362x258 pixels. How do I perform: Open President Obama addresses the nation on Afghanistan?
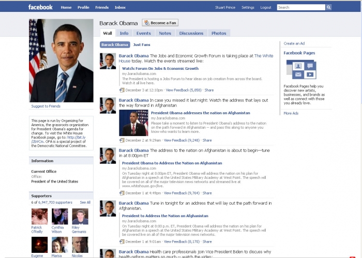pos(201,113)
